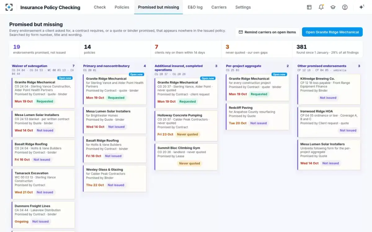Click Open now badge on Per-project aggregate card
Image resolution: width=372 pixels, height=232 pixels.
point(279,74)
